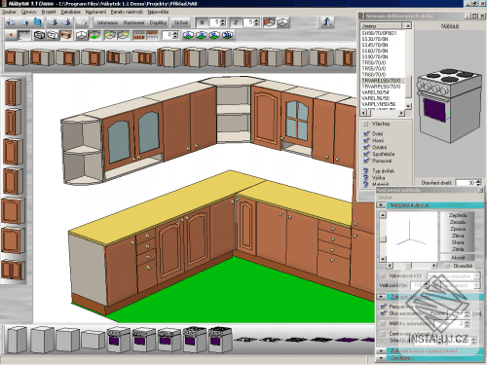Pick the first gray cabinet in bottom strip
487x365 pixels.
[18, 340]
